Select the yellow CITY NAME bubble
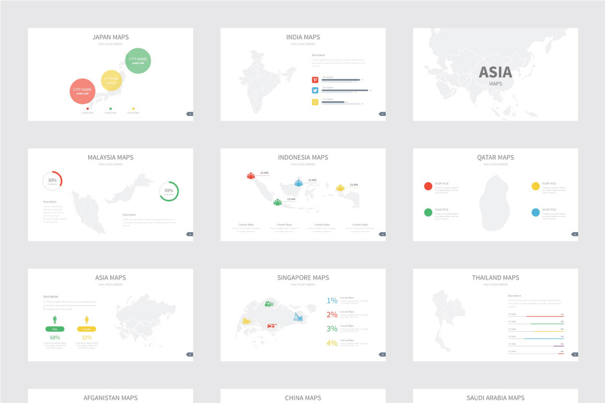605x403 pixels. click(111, 80)
